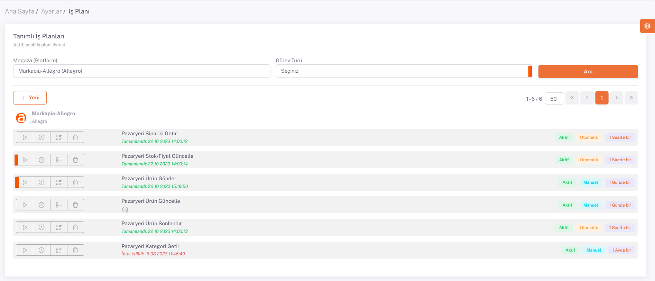This screenshot has height=281, width=655.
Task: Select page 1 in pagination
Action: [602, 98]
